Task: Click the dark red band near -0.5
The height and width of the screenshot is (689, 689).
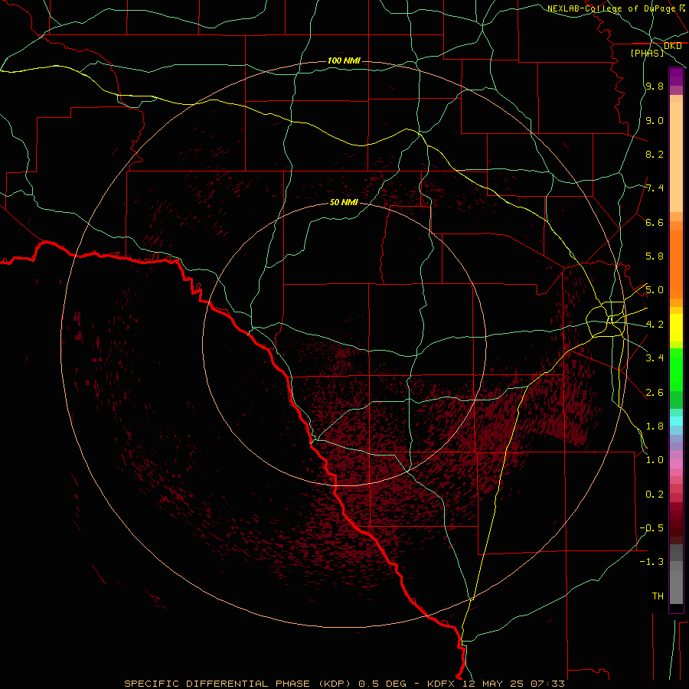Action: coord(676,527)
